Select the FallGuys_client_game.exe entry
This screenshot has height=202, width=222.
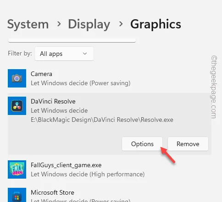pyautogui.click(x=66, y=165)
